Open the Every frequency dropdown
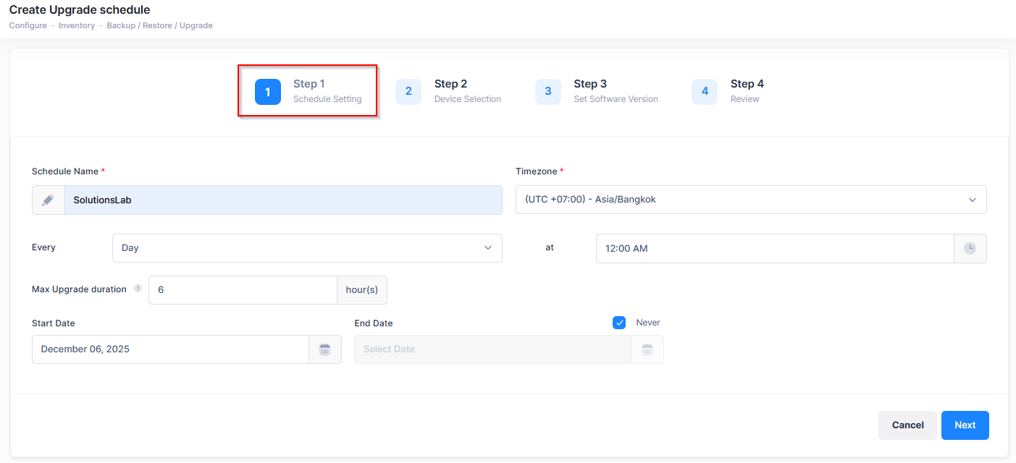Viewport: 1016px width, 463px height. [306, 248]
